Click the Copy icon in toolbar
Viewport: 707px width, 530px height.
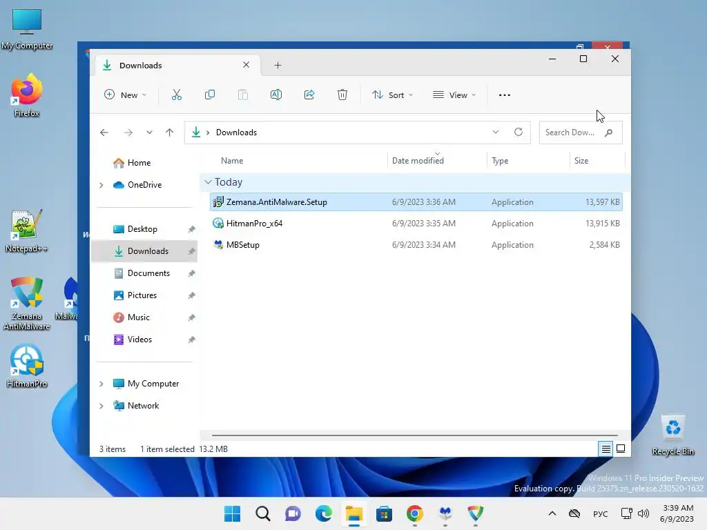click(210, 95)
